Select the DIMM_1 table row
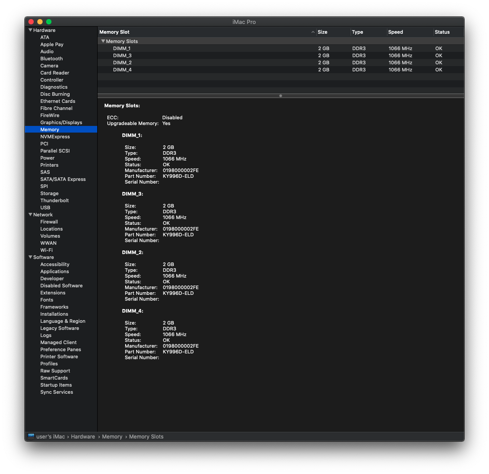The width and height of the screenshot is (489, 474). (281, 48)
